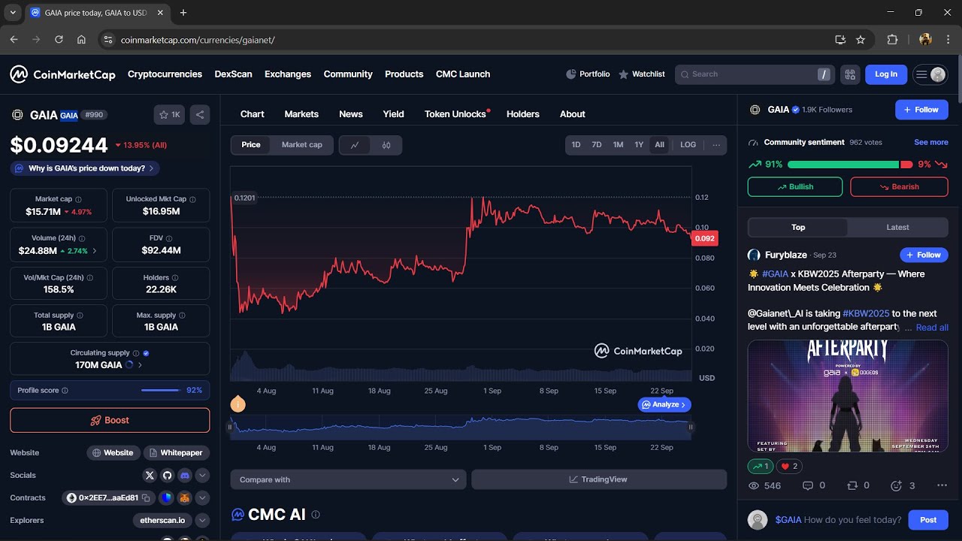Open News tab

351,114
